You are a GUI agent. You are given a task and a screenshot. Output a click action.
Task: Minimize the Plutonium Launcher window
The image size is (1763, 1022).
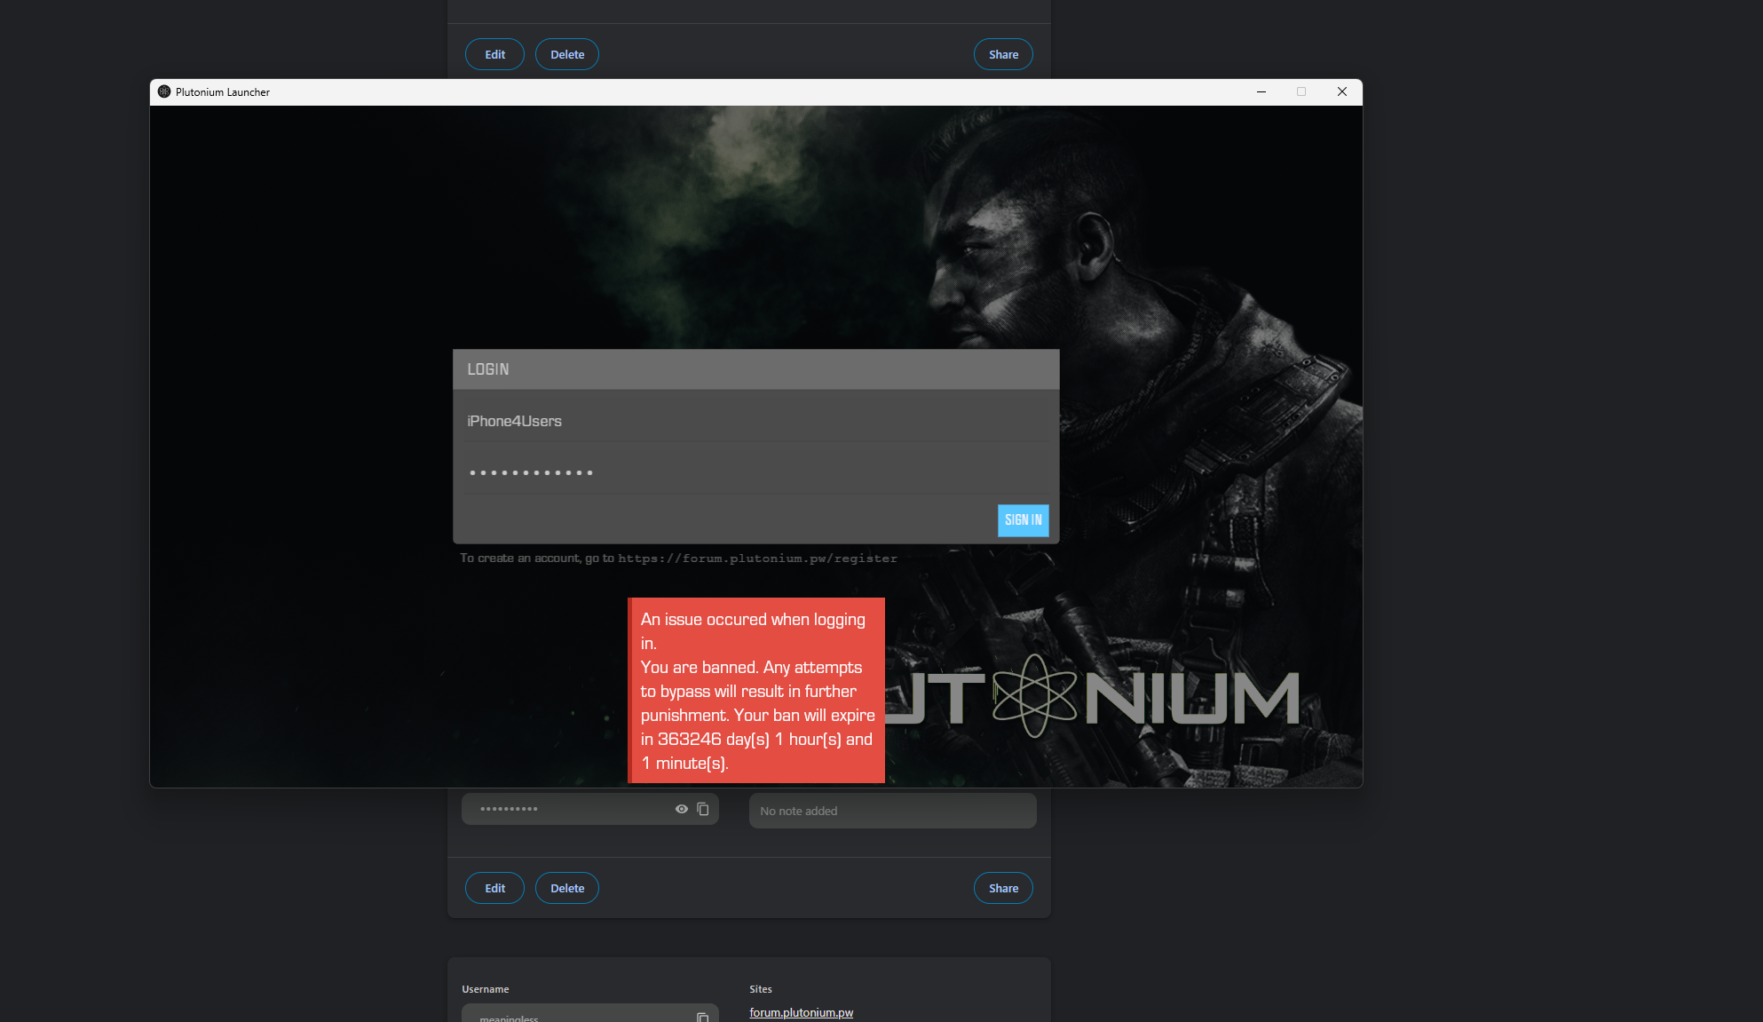(1261, 91)
